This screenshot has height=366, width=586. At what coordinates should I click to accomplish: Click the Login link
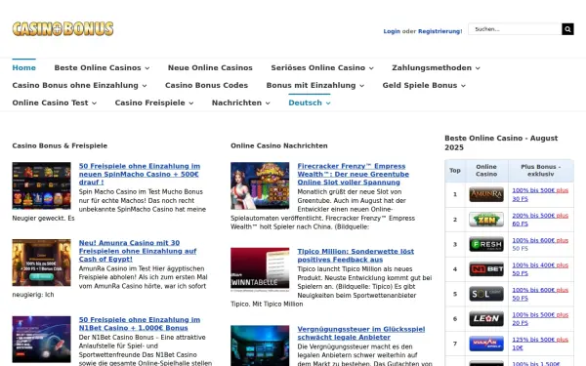(x=392, y=31)
